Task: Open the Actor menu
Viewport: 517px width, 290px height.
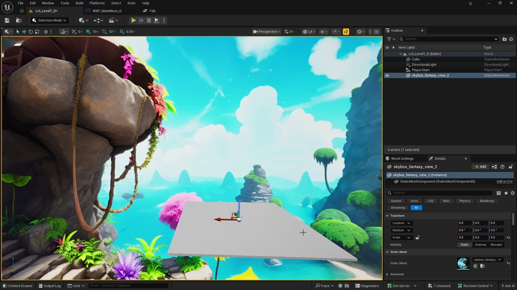Action: pos(131,3)
